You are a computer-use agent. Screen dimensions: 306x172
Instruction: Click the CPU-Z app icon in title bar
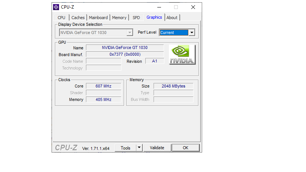coord(56,7)
